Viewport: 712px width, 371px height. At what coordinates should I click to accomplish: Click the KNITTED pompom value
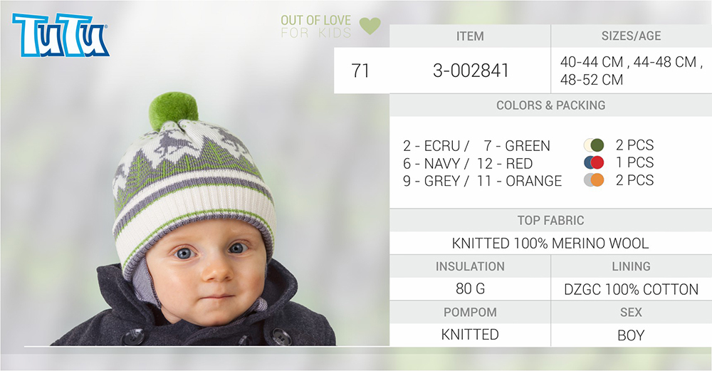pos(470,334)
